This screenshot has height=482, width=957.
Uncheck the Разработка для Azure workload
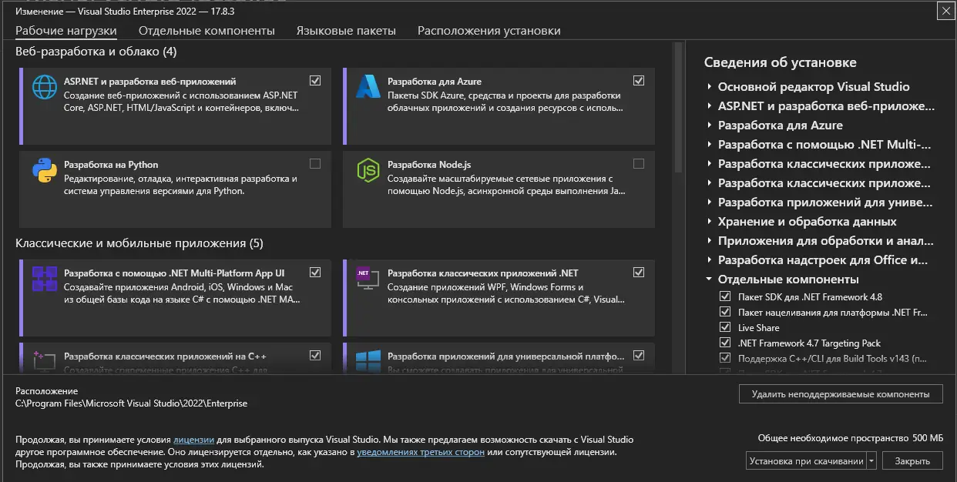pos(639,79)
